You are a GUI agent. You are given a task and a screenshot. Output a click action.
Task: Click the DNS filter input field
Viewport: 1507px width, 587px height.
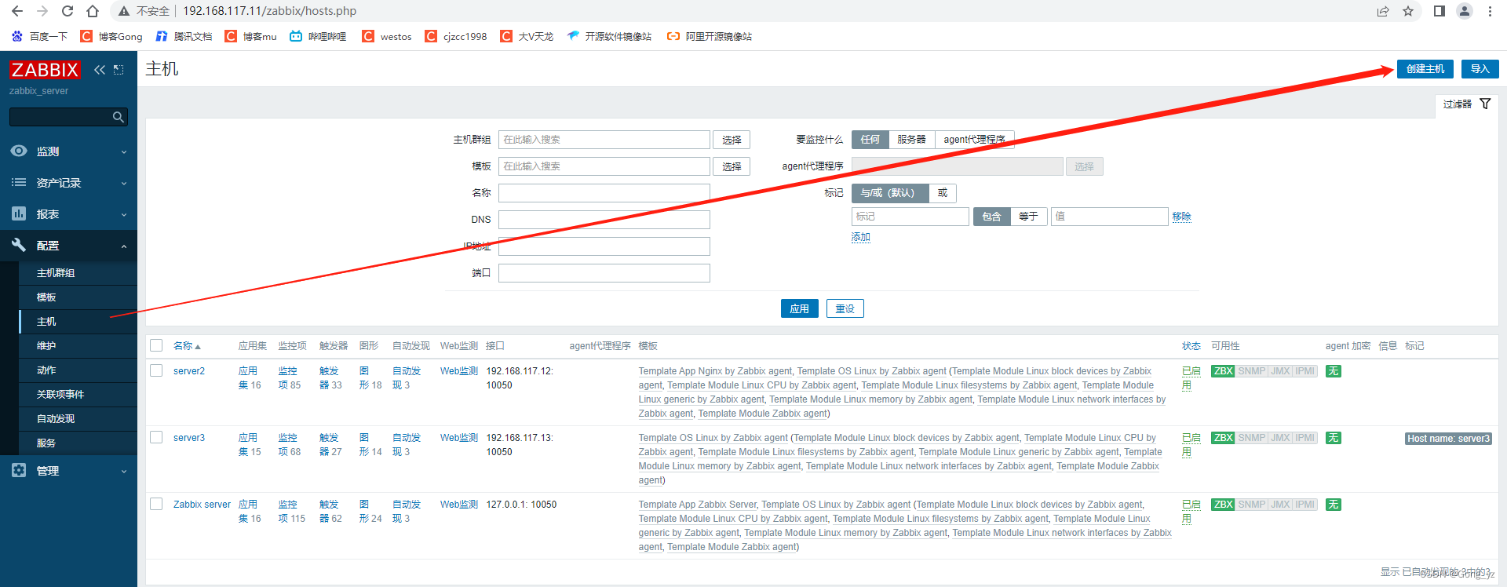[x=604, y=220]
